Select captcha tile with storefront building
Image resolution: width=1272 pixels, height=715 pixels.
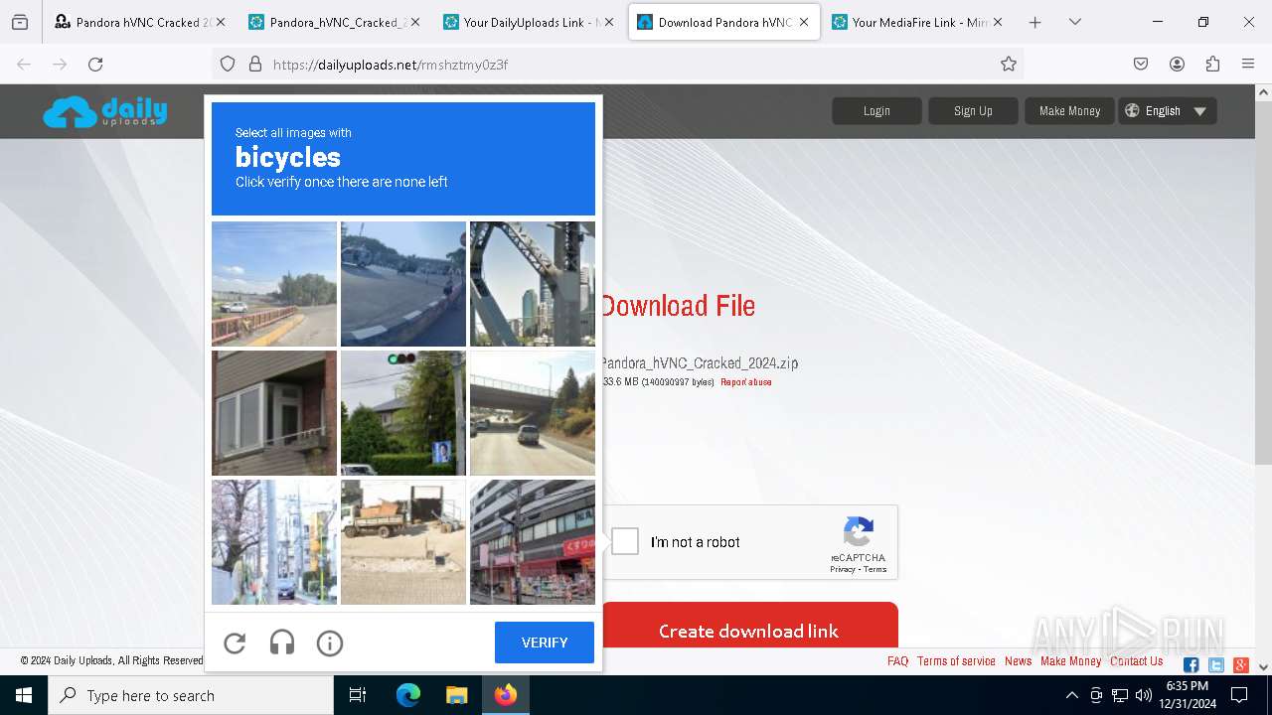tap(533, 542)
